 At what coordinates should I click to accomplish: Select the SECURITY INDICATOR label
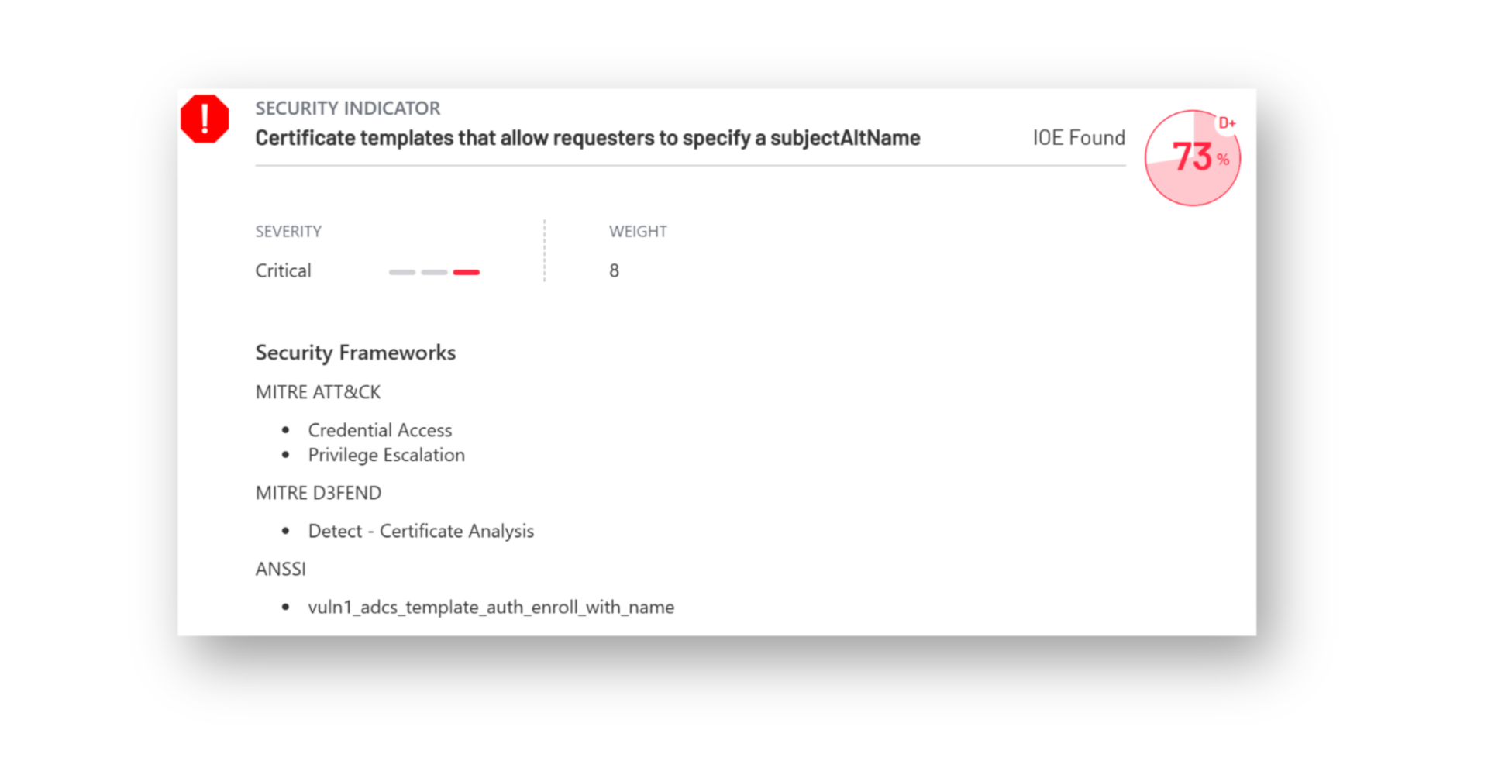tap(347, 108)
